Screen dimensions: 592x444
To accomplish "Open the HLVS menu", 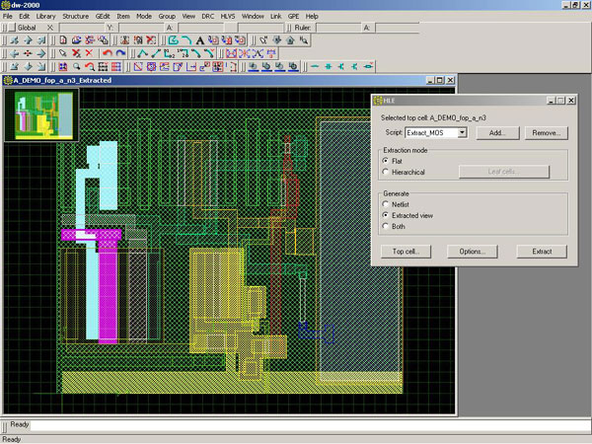I will tap(228, 17).
